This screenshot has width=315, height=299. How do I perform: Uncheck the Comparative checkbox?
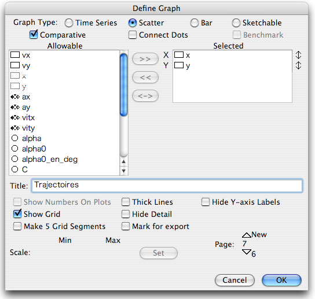tap(34, 35)
